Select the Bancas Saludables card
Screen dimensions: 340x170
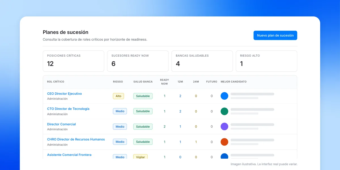pos(202,61)
